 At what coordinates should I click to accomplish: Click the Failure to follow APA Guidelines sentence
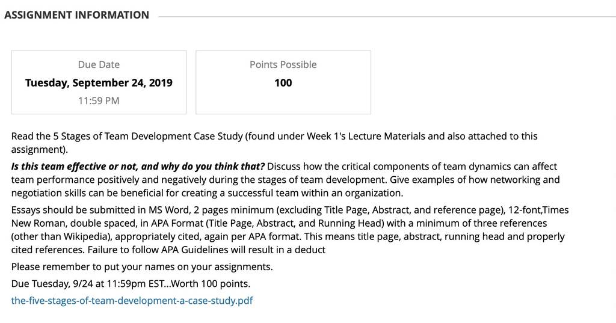tap(206, 250)
